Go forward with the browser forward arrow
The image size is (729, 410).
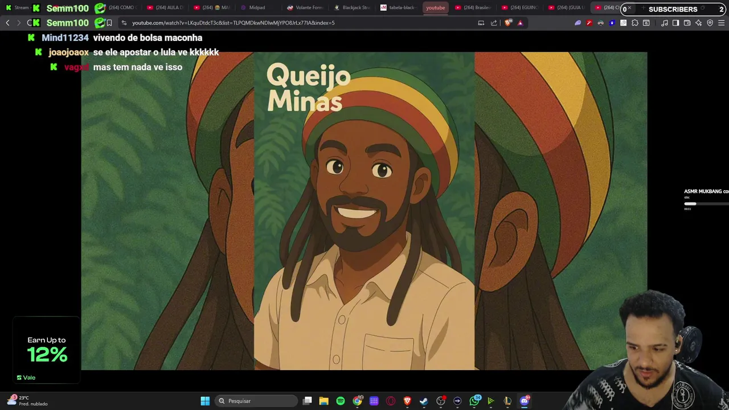tap(19, 23)
